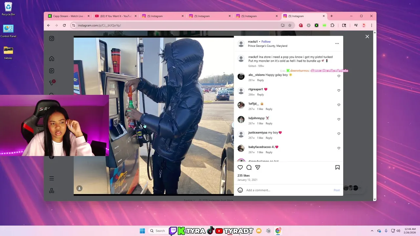420x236 pixels.
Task: Like justiceamiyaa's comment with the heart
Action: point(339,134)
